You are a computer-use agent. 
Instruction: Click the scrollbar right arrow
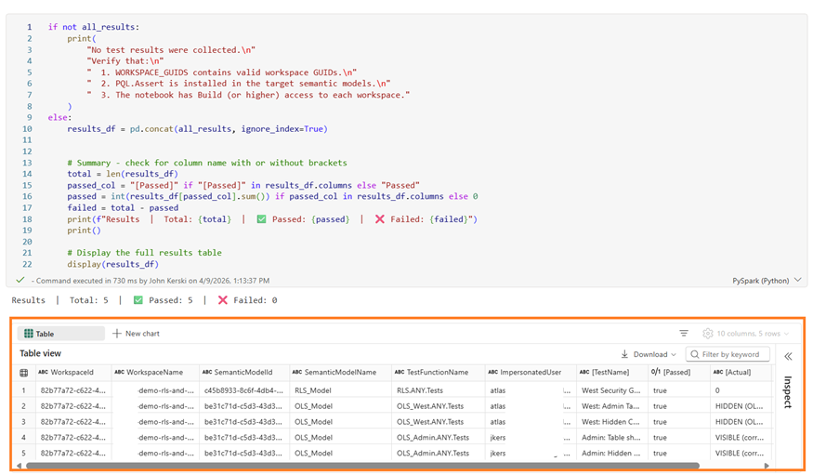click(x=767, y=466)
